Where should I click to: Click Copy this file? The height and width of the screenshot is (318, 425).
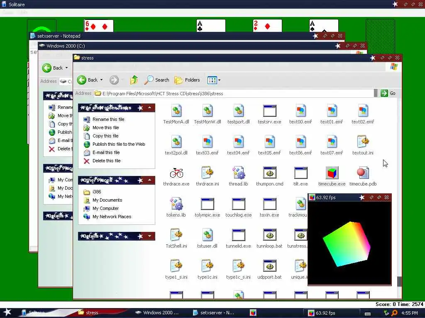(105, 136)
